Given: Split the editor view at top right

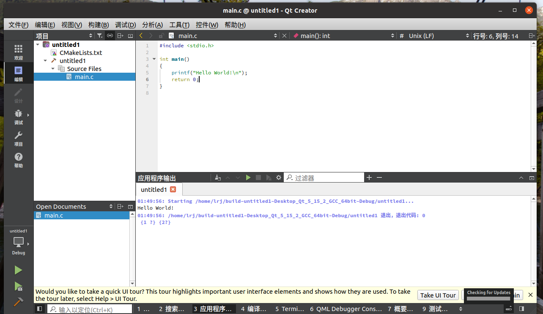Looking at the screenshot, I should coord(532,36).
